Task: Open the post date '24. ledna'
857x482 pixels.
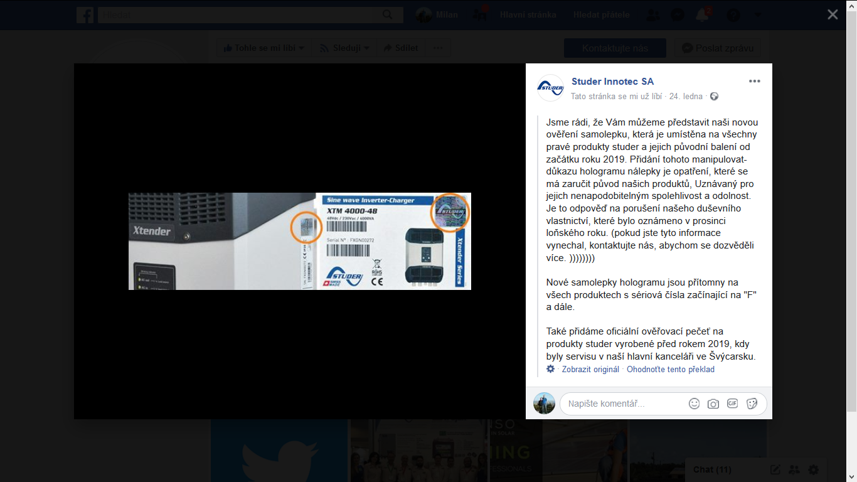Action: click(x=686, y=97)
